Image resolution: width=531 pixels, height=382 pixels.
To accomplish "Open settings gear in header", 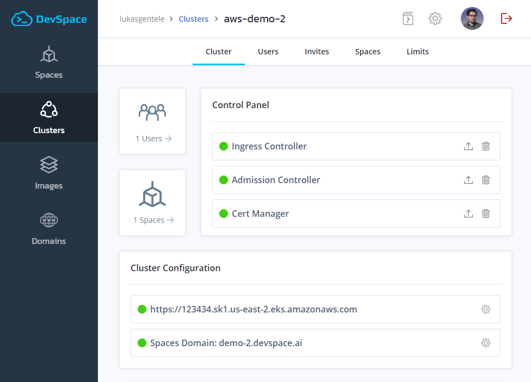I will pyautogui.click(x=435, y=18).
